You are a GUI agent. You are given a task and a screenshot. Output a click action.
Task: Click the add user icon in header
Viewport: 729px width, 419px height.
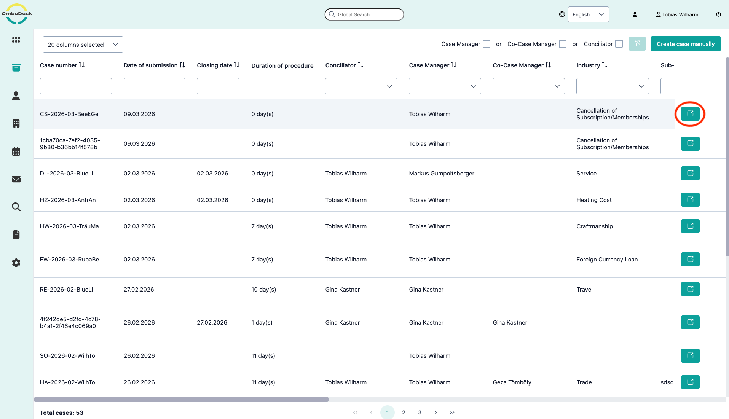[x=635, y=14]
